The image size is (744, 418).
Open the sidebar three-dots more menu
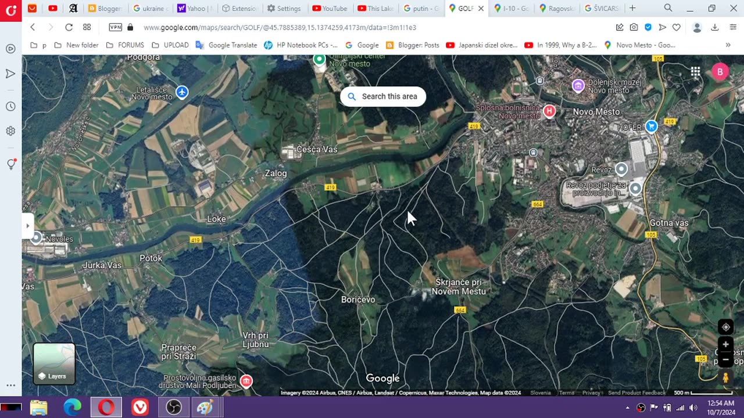(10, 385)
